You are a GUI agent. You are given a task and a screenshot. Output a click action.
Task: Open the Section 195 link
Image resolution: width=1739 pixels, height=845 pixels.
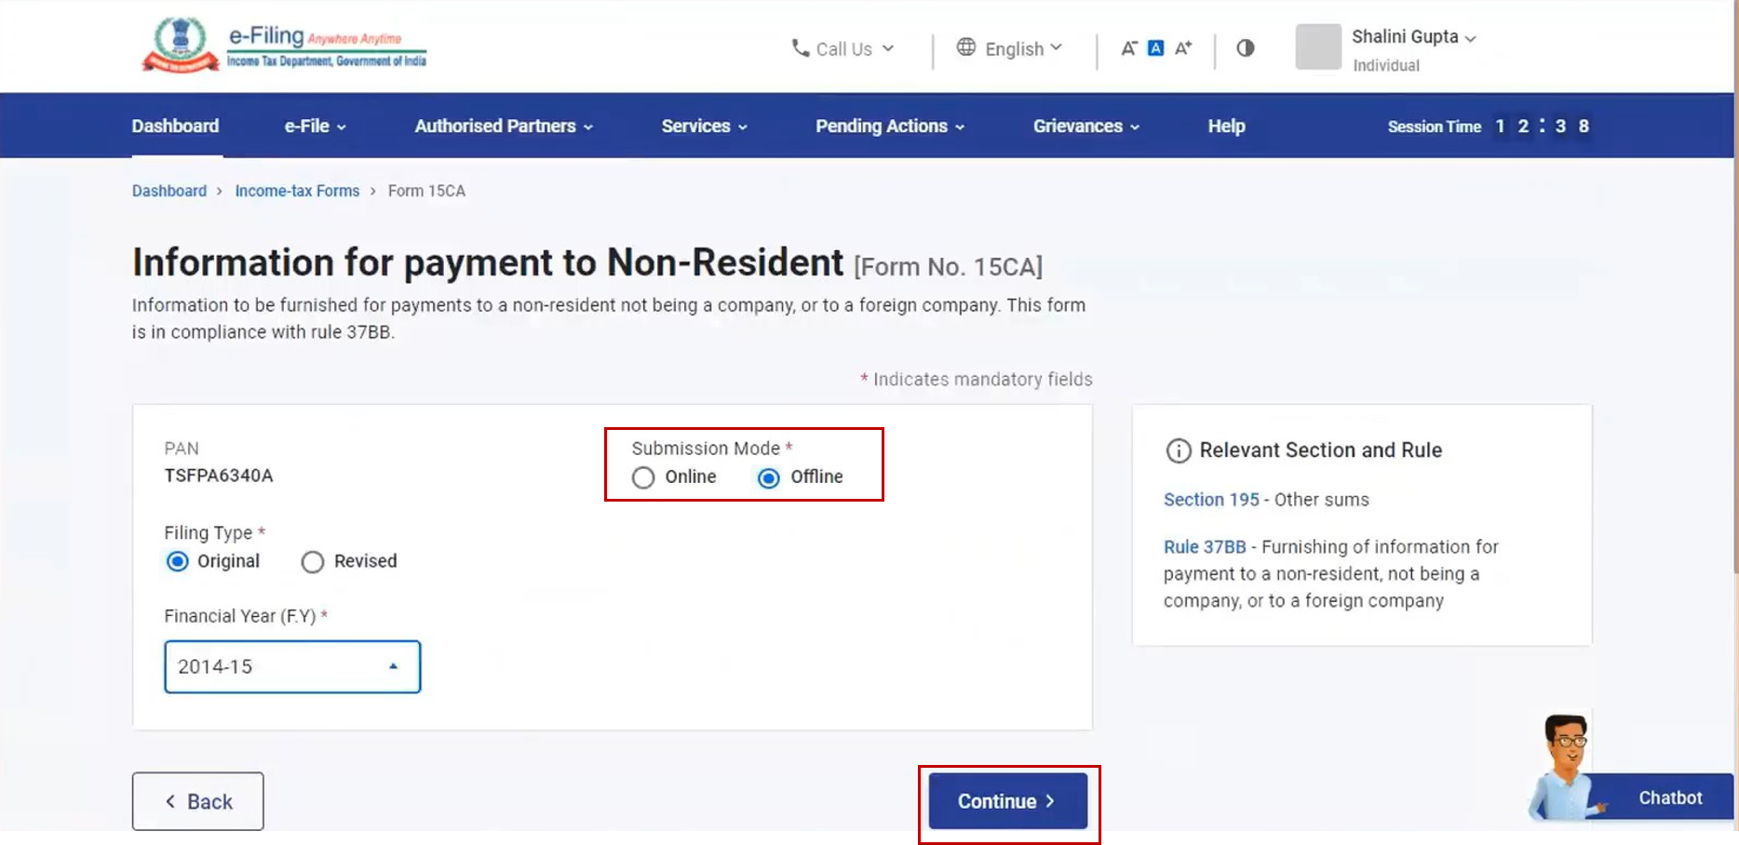(1210, 500)
